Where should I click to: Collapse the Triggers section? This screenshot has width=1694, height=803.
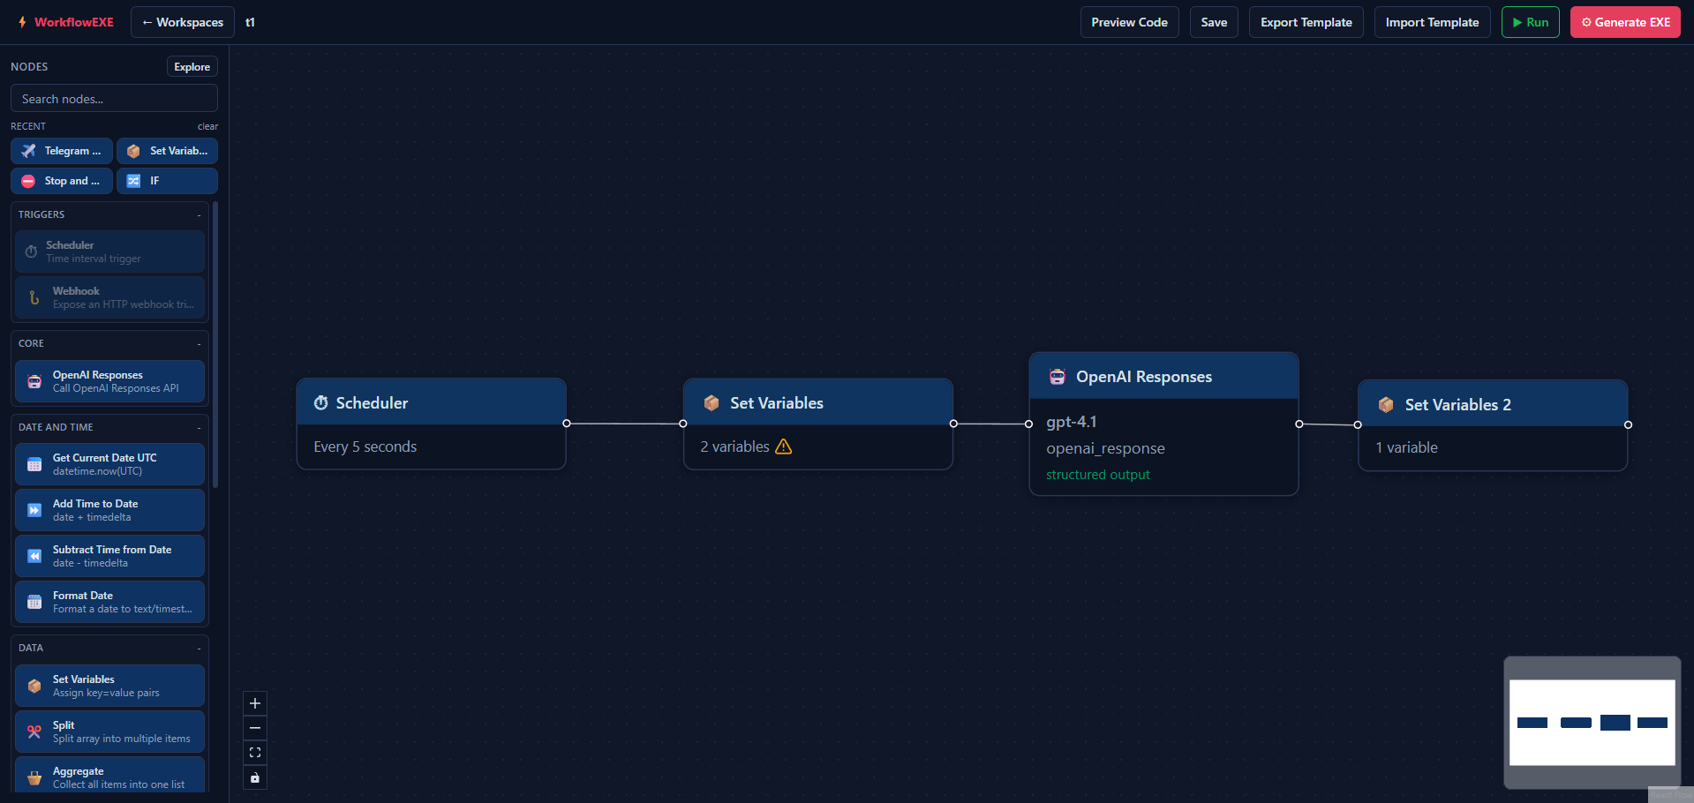pyautogui.click(x=199, y=214)
